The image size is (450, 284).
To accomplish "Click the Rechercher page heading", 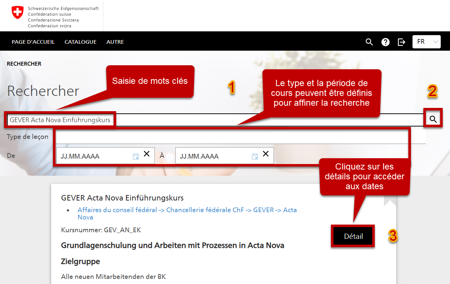I will point(43,91).
